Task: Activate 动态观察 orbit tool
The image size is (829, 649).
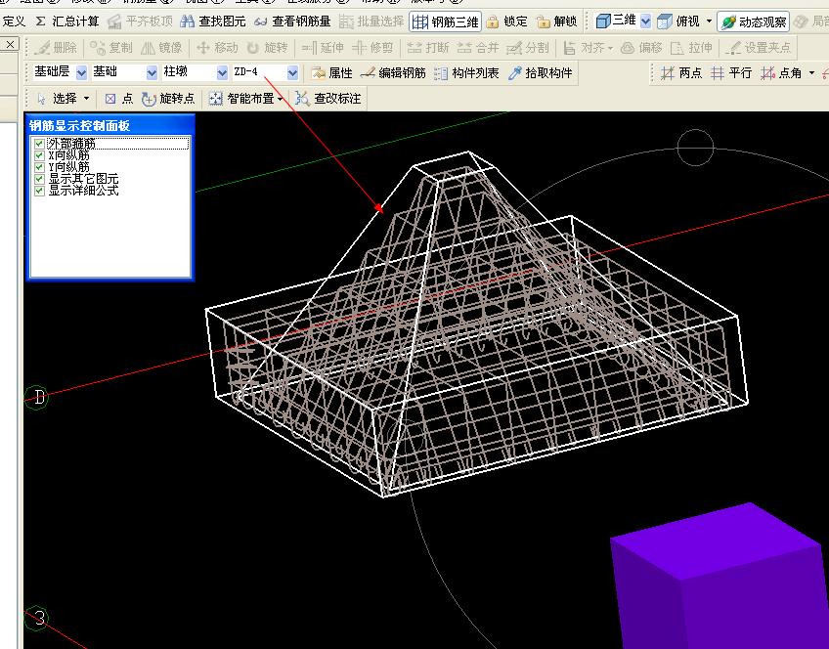Action: click(x=754, y=22)
